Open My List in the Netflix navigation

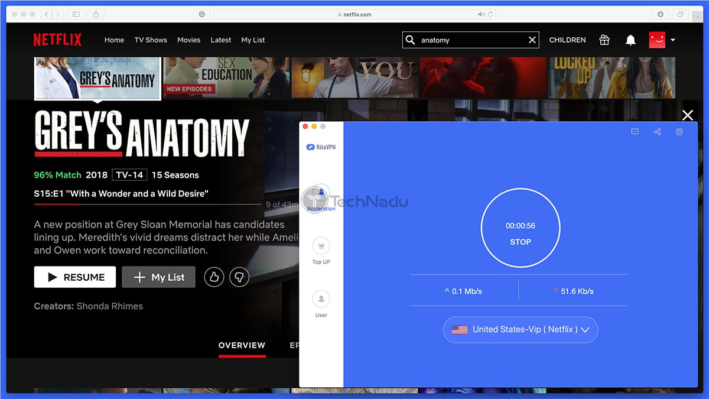coord(253,40)
